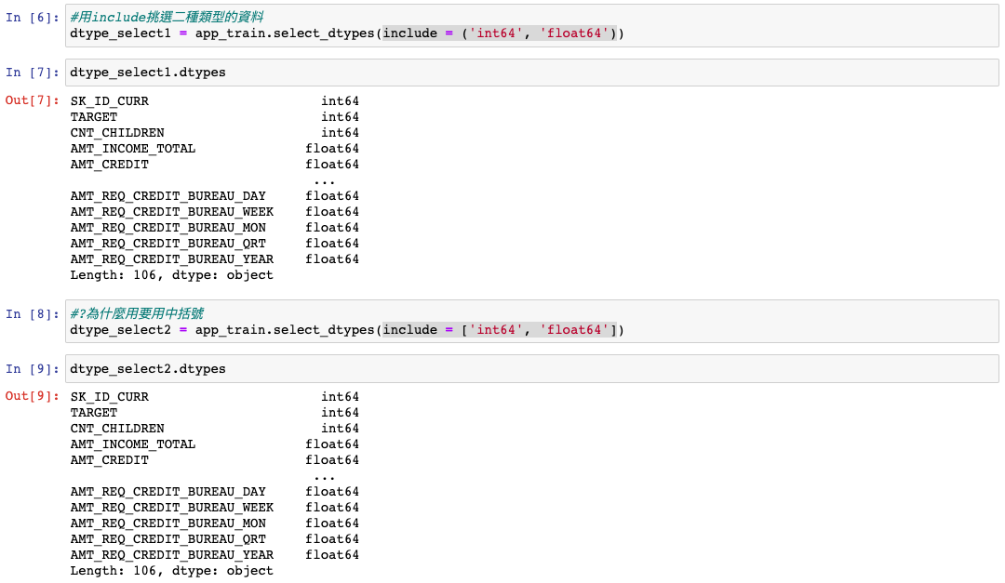Click 'AMT_REQ_CREDIT_BUREAU_QRT' in the Out[9] output

[167, 539]
